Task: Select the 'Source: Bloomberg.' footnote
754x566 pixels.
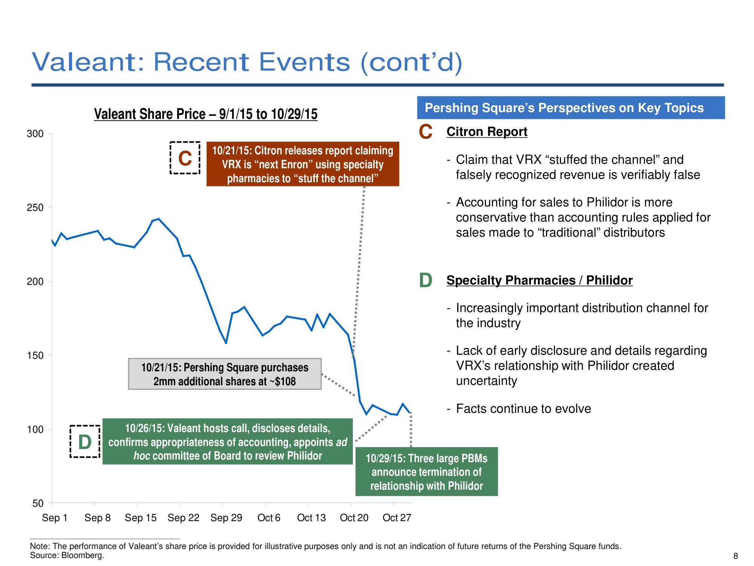Action: point(67,555)
